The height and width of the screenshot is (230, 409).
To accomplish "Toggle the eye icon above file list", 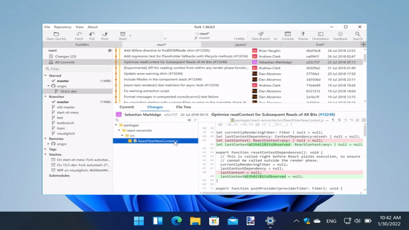I will 189,120.
